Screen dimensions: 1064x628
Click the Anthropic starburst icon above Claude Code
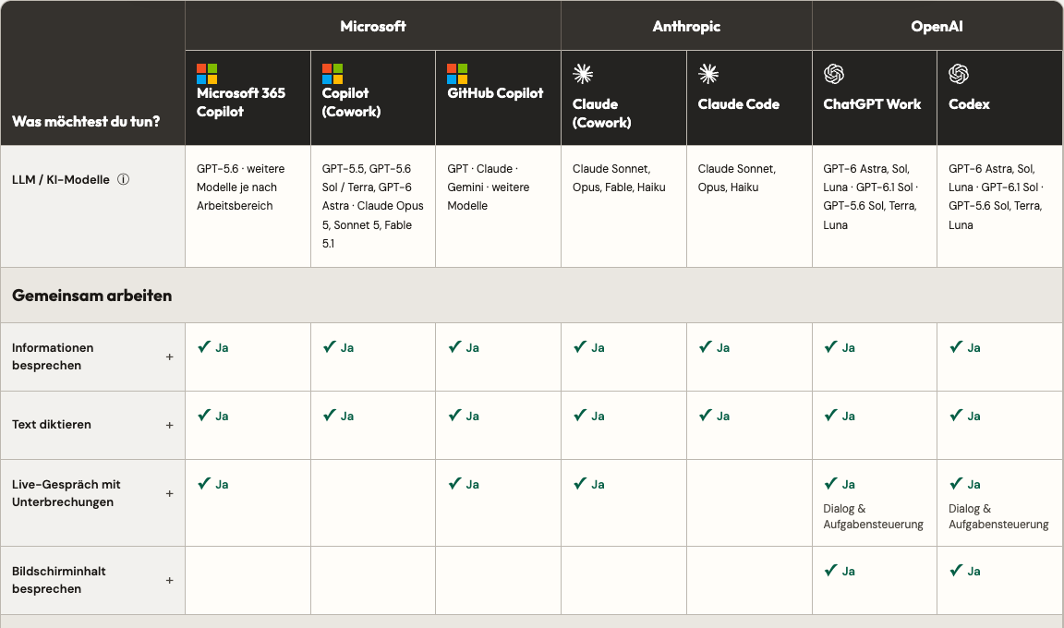point(707,73)
